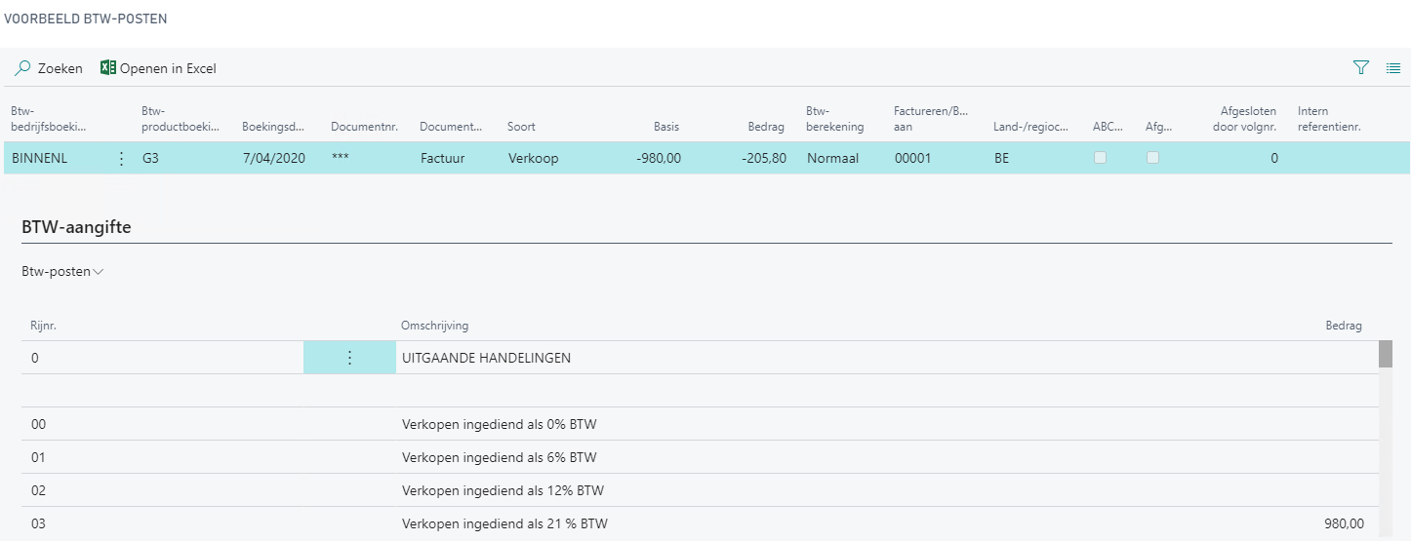Select the G3 product posting group cell
Viewport: 1411px width, 541px height.
click(150, 159)
